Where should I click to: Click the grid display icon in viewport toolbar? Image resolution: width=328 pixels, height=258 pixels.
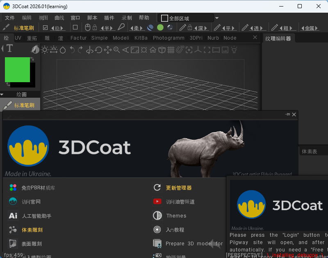click(x=171, y=50)
